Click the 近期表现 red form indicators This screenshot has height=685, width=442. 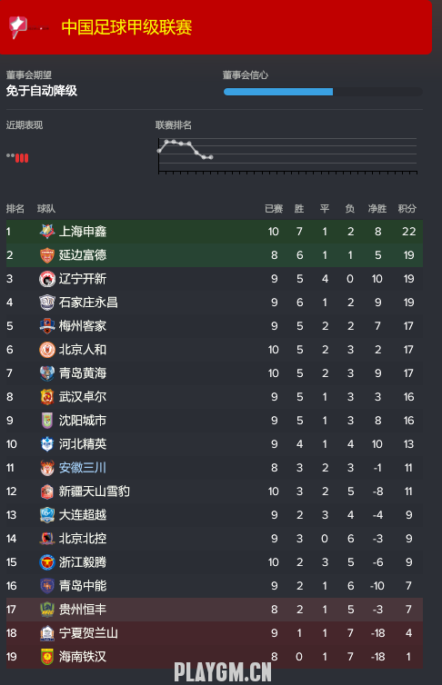pyautogui.click(x=22, y=158)
